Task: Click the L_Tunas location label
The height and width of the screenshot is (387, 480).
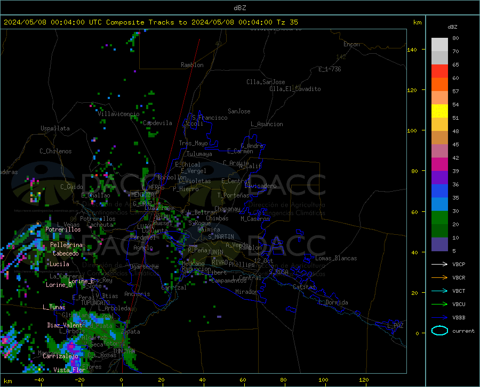Action: (54, 307)
